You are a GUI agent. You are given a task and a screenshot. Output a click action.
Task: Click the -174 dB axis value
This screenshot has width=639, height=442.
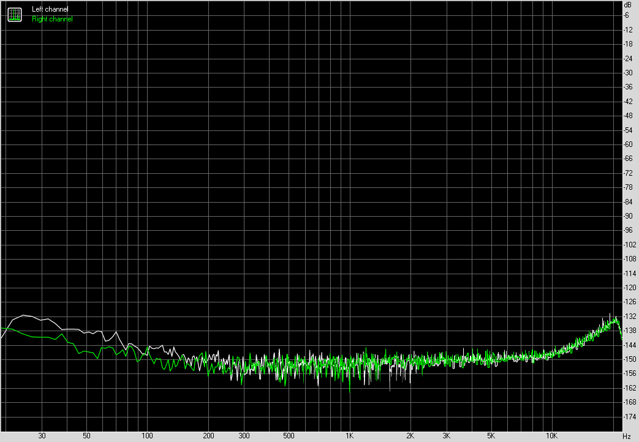630,417
